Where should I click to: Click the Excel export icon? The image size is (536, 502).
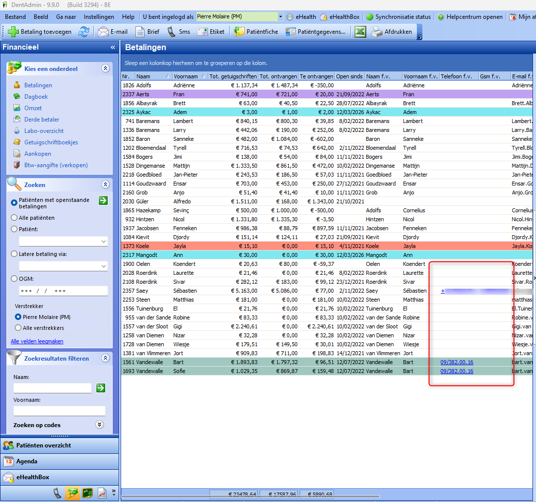(360, 32)
